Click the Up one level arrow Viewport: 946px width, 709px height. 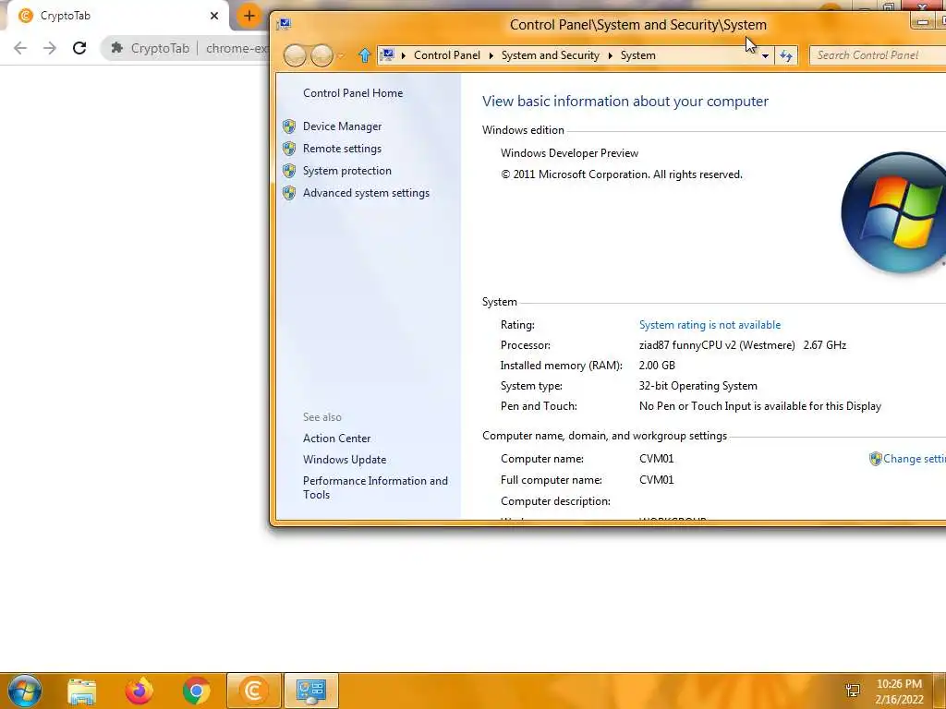364,55
